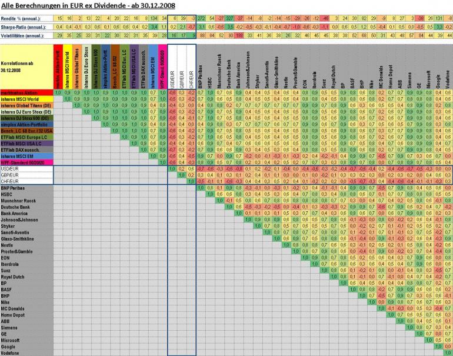This screenshot has height=356, width=453.
Task: Select the red 'marktnahes Aktien-' row label
Action: 27,93
